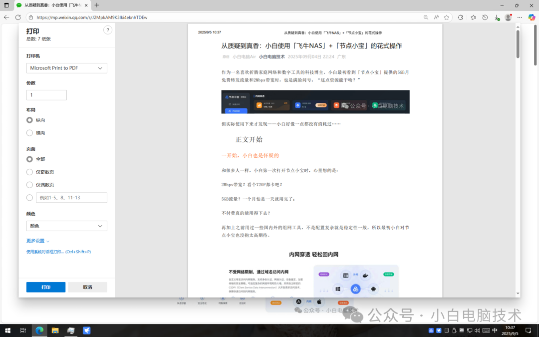Click the zoom out magnifier in address bar
Screen dimensions: 539x337
click(x=426, y=17)
